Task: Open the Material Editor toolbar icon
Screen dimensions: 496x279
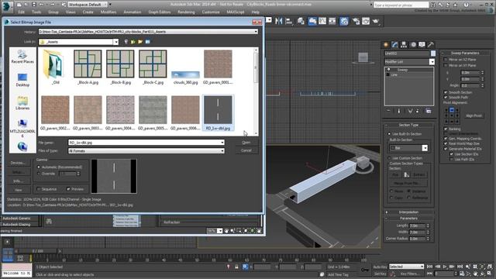Action: 344,21
